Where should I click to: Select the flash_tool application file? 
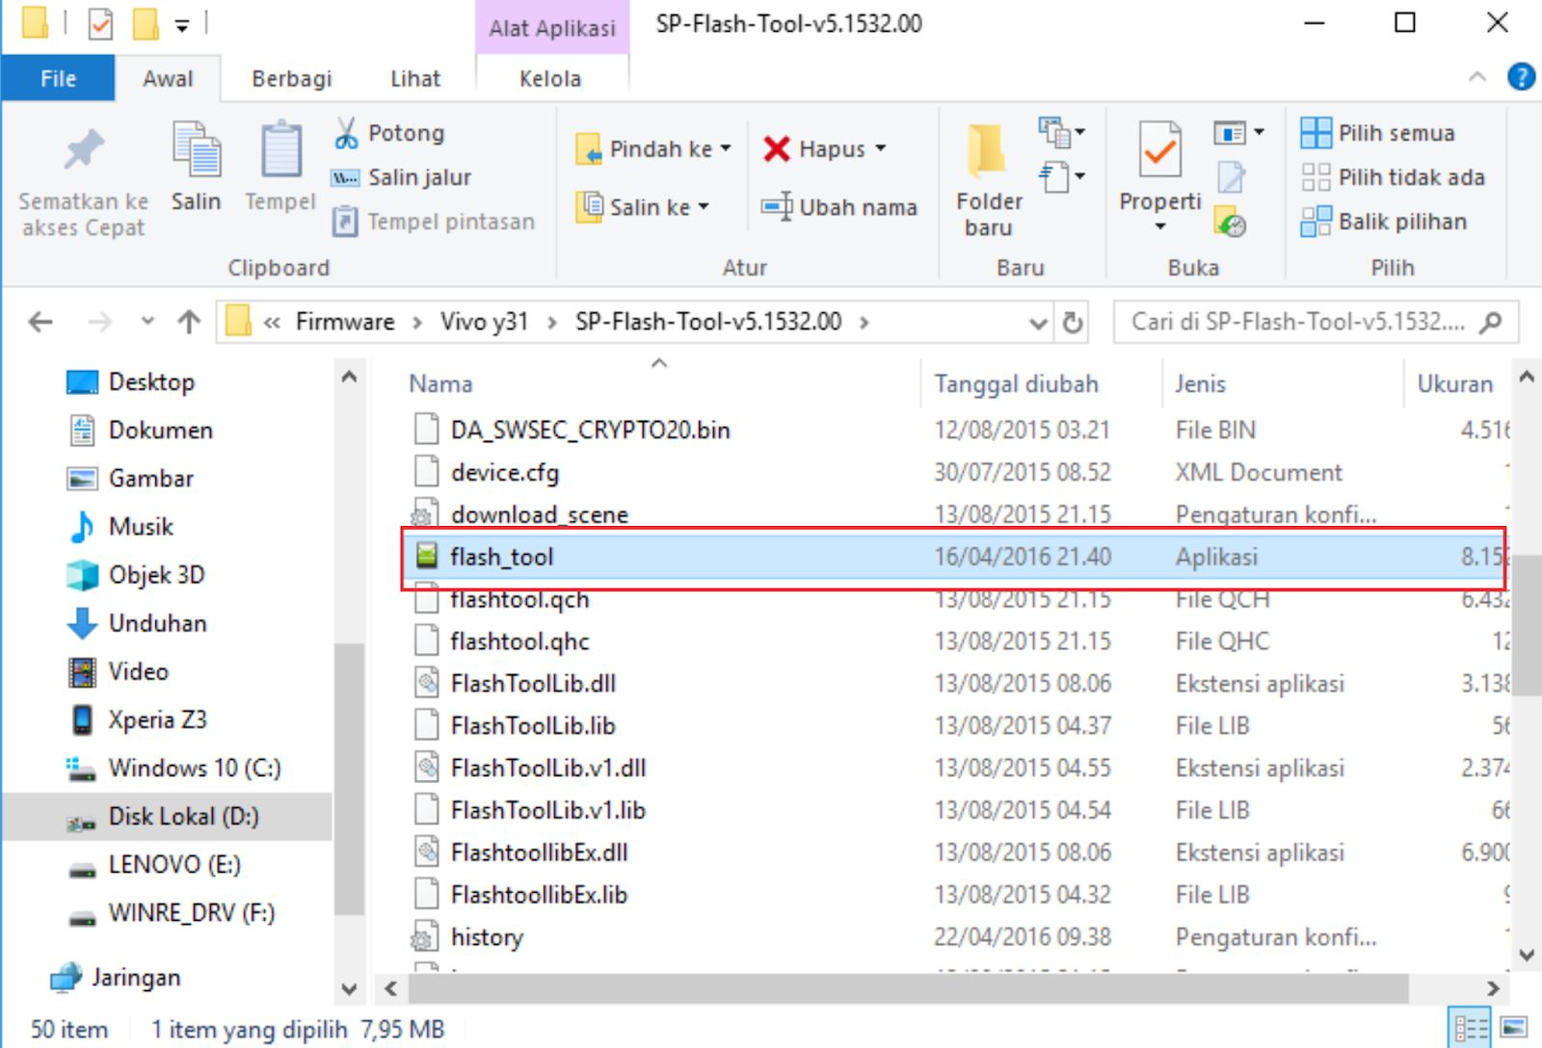[954, 557]
